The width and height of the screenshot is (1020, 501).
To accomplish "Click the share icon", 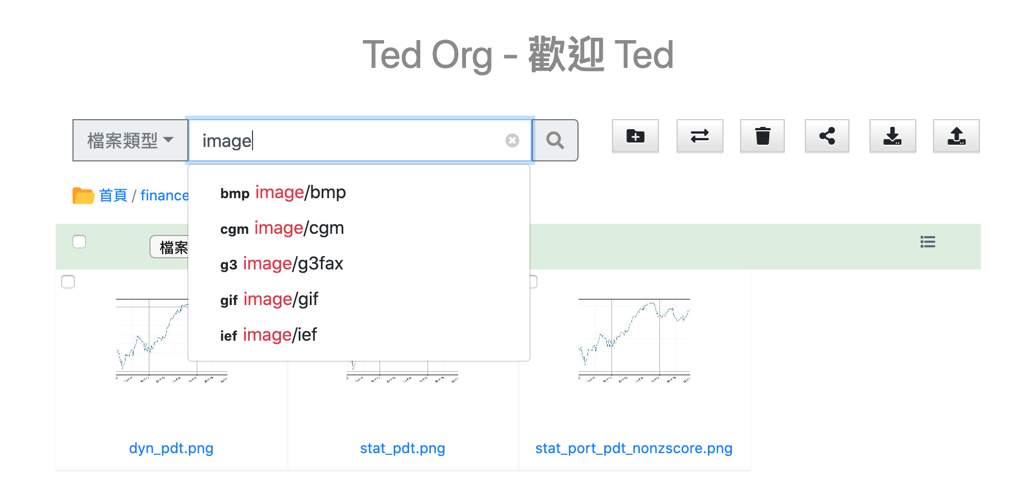I will [827, 136].
